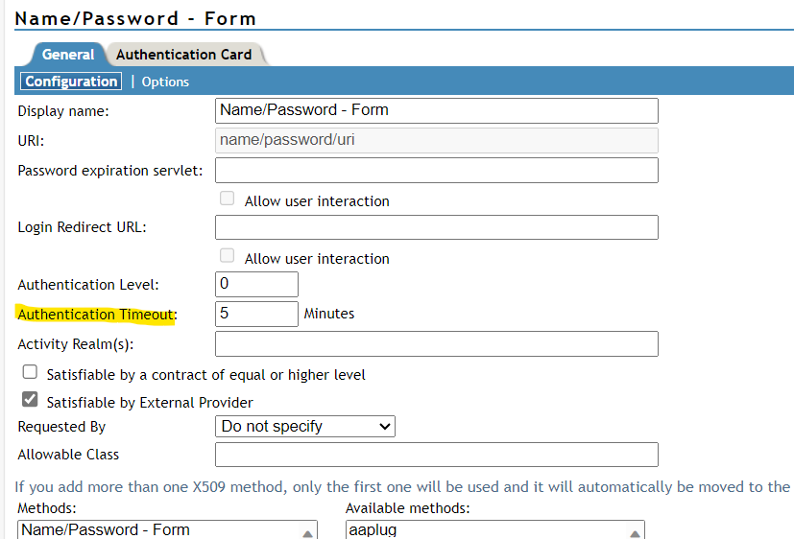Expand the Requested By dropdown
This screenshot has width=794, height=539.
pyautogui.click(x=305, y=427)
